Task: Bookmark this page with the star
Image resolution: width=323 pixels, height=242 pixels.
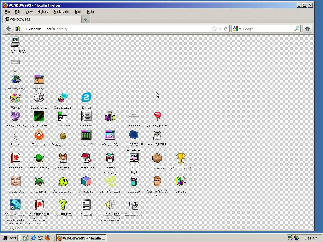Action: pyautogui.click(x=214, y=29)
